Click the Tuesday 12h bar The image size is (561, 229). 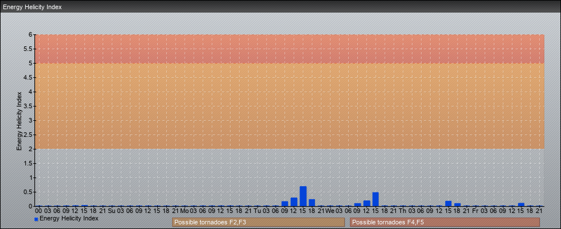294,202
